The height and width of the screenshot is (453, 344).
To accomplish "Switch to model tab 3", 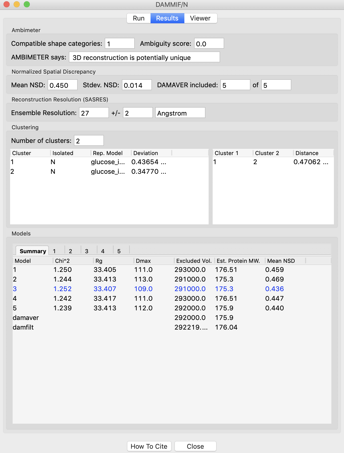I will click(87, 251).
